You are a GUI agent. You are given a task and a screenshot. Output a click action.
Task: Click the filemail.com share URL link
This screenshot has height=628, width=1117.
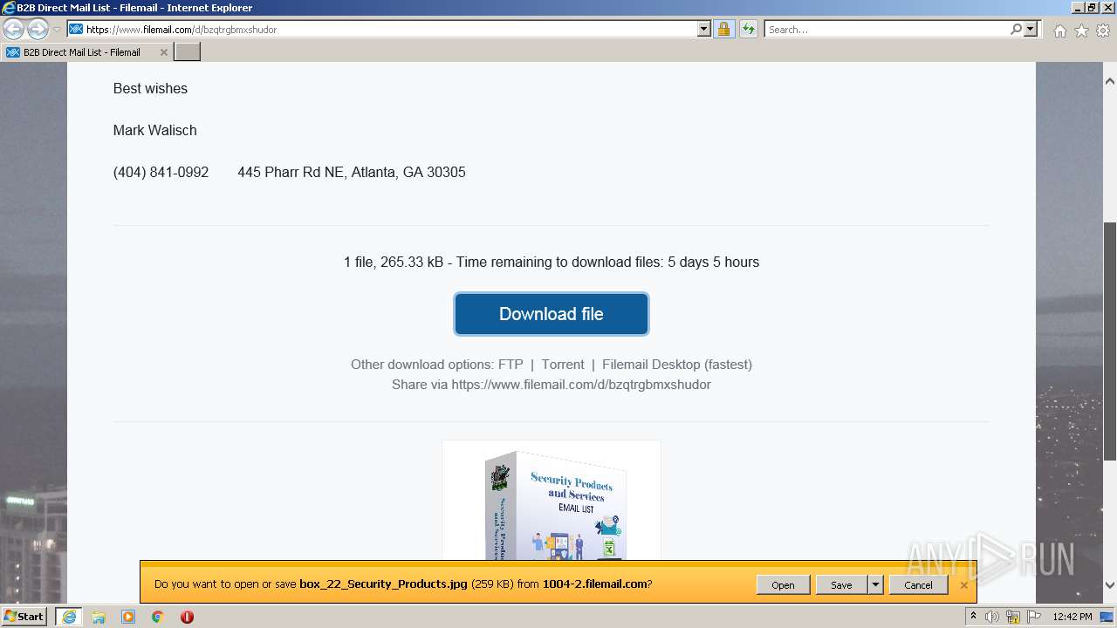(581, 385)
